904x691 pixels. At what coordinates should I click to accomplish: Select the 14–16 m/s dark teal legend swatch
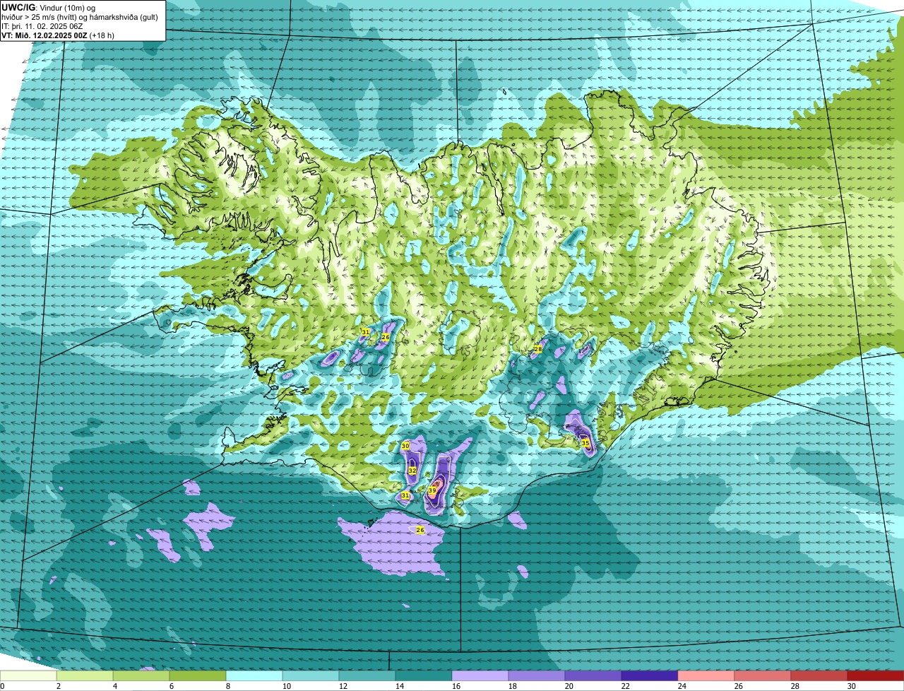click(x=424, y=676)
